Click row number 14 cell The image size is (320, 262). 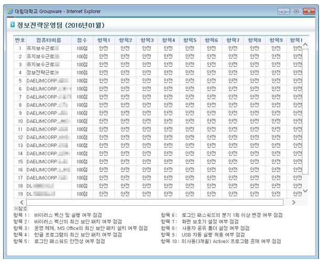pyautogui.click(x=20, y=153)
